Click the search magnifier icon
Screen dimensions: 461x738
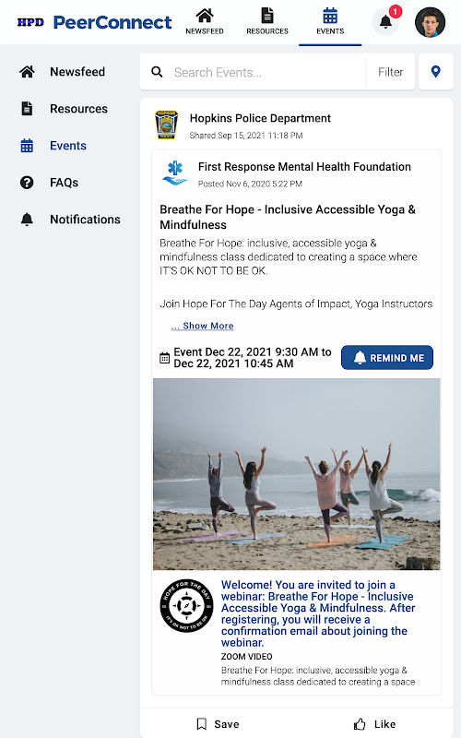pyautogui.click(x=157, y=72)
